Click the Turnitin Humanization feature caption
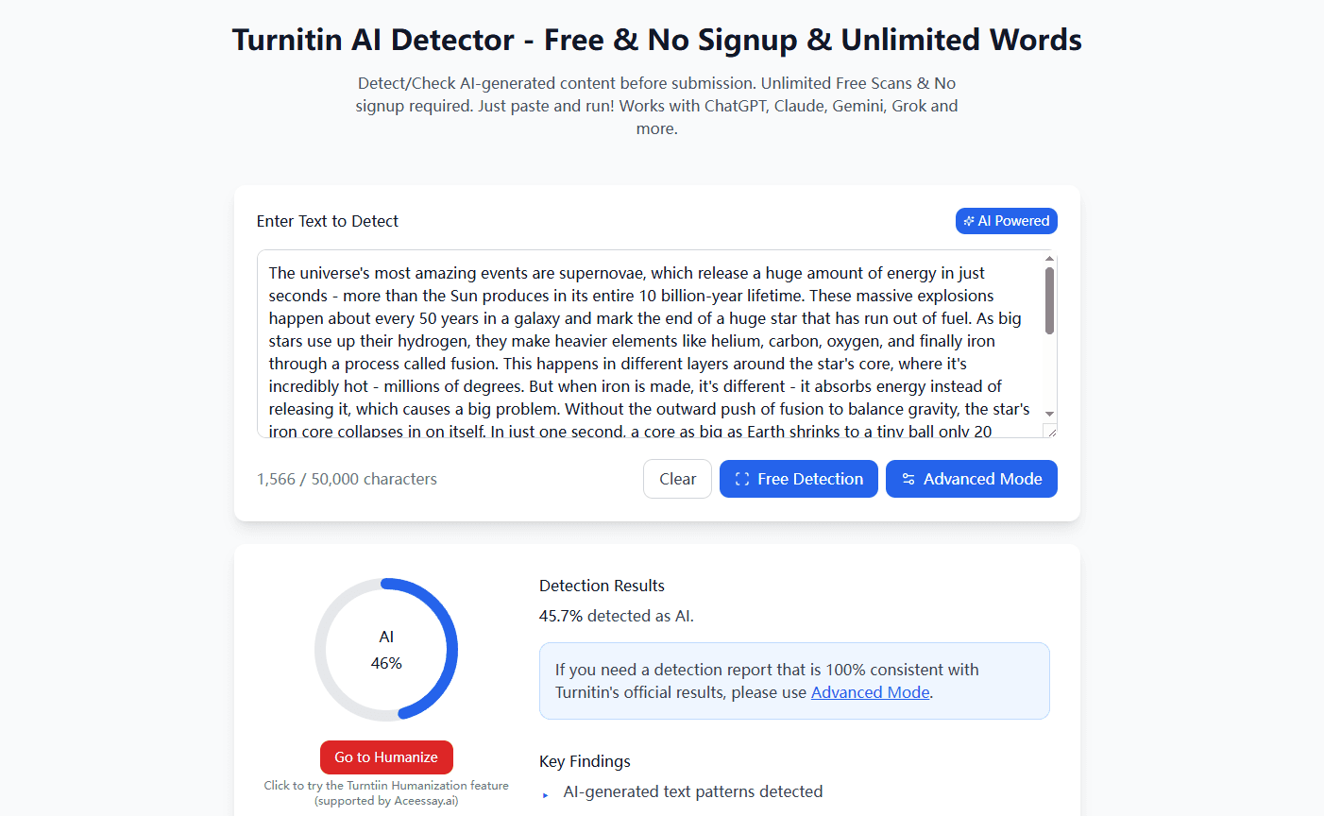Viewport: 1324px width, 816px height. coord(386,792)
